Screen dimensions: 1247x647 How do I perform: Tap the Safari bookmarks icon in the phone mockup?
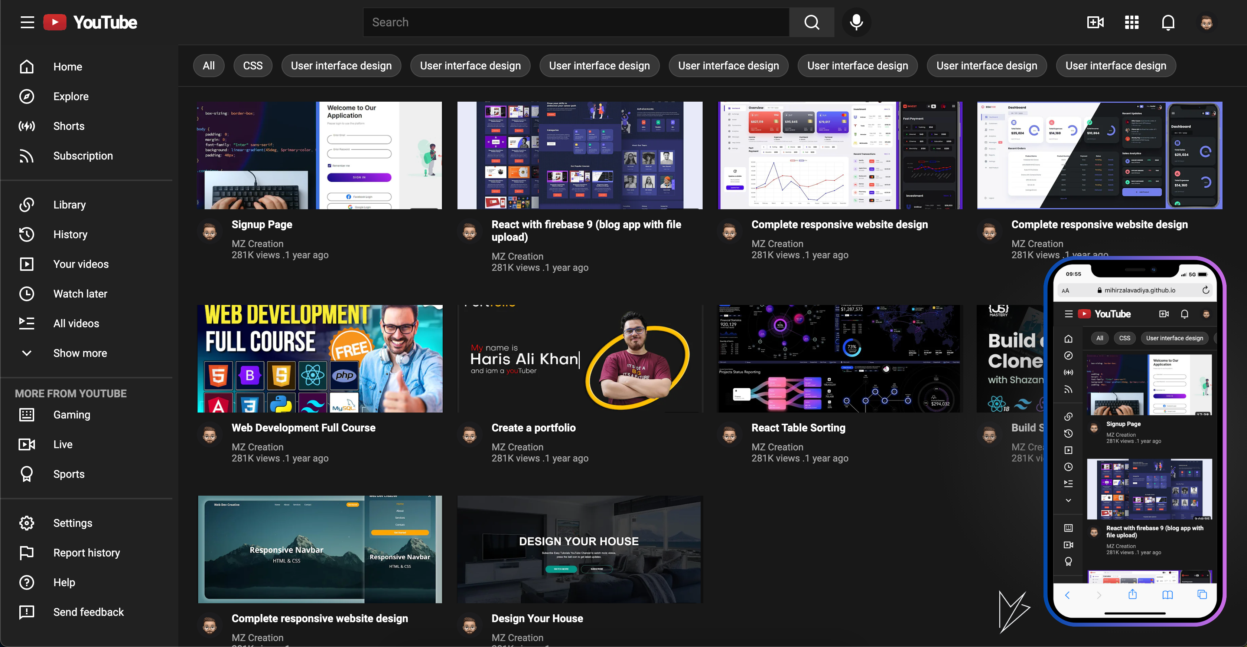pyautogui.click(x=1167, y=595)
